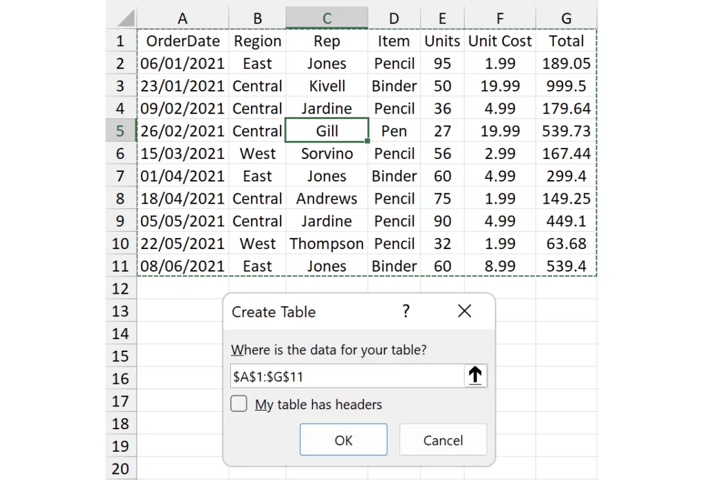The width and height of the screenshot is (704, 480).
Task: Select the Total value 999.5 cell
Action: pyautogui.click(x=566, y=86)
